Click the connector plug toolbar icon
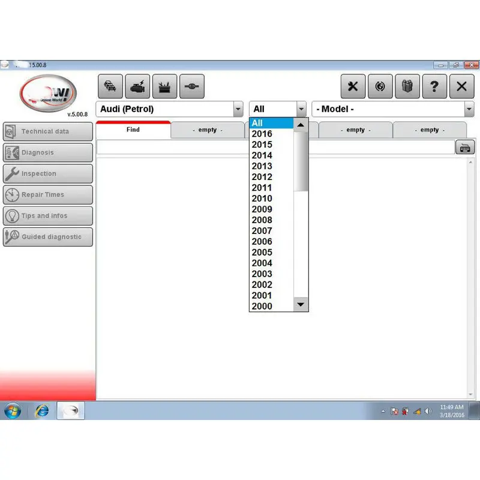The height and width of the screenshot is (480, 480). 192,86
